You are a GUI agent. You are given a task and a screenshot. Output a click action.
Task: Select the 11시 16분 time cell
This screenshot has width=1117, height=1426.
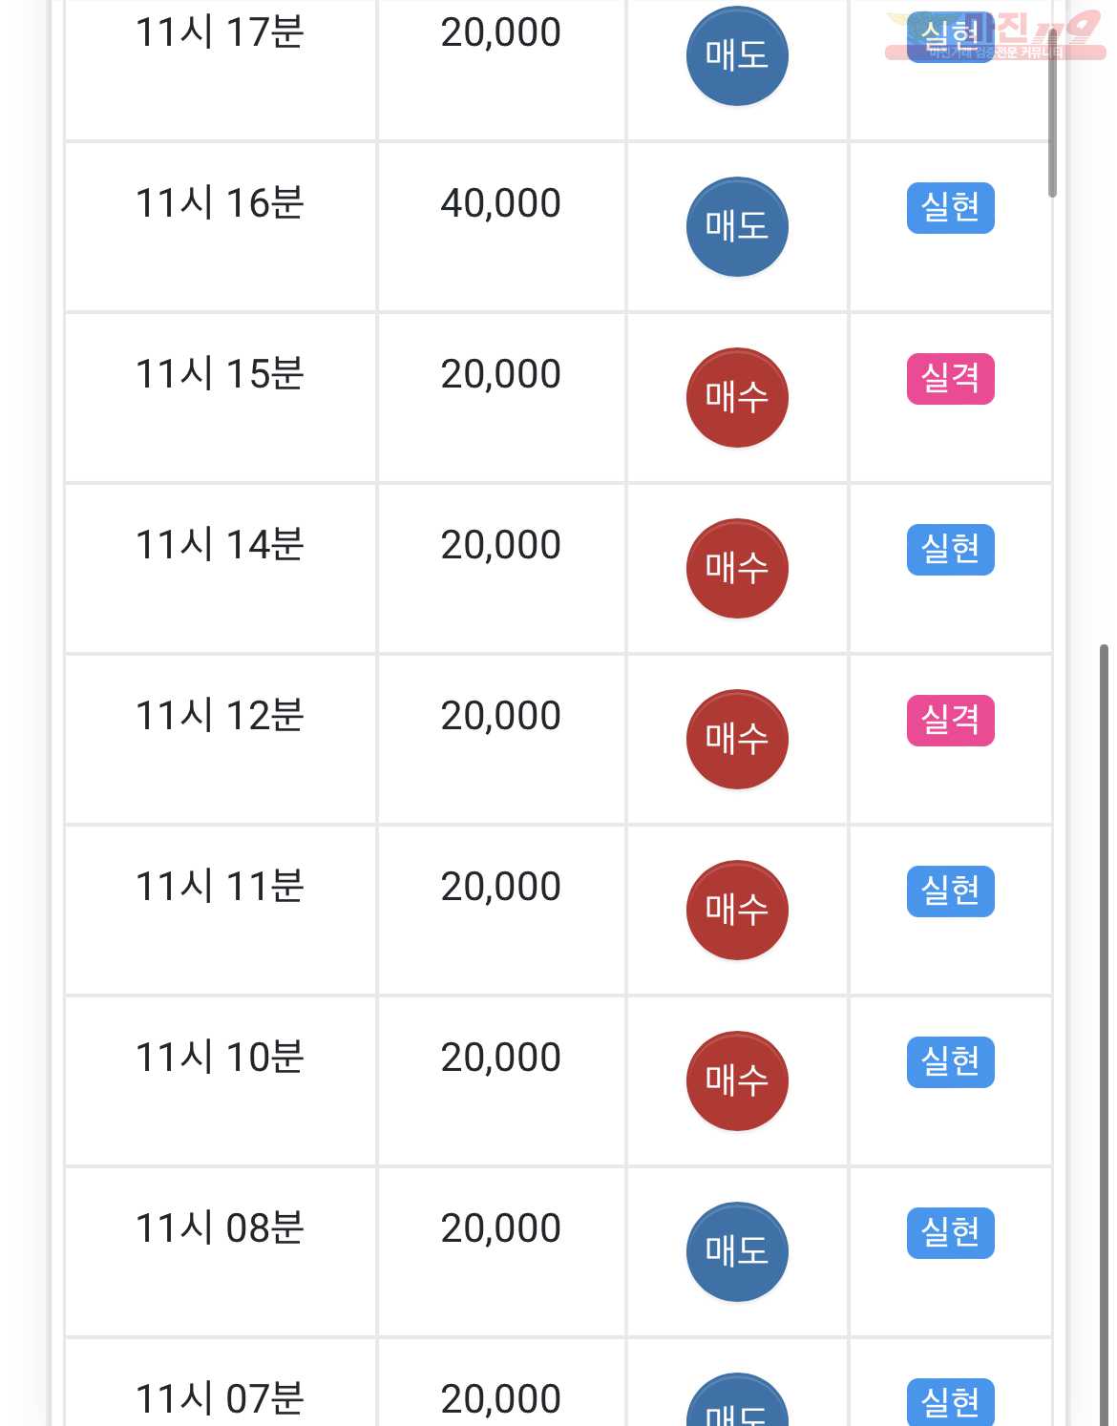coord(221,227)
